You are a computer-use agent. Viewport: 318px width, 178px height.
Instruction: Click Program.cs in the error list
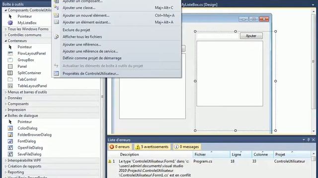click(x=203, y=161)
